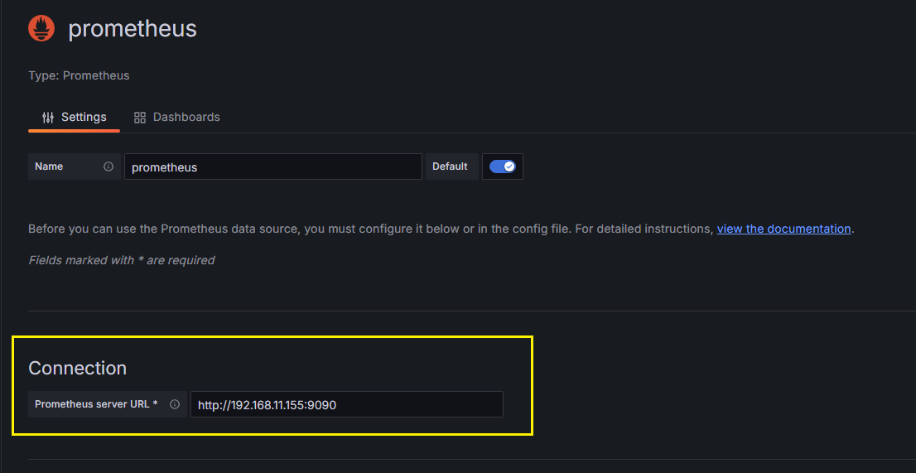Click the info icon beside Prometheus server URL
This screenshot has height=473, width=916.
point(174,404)
